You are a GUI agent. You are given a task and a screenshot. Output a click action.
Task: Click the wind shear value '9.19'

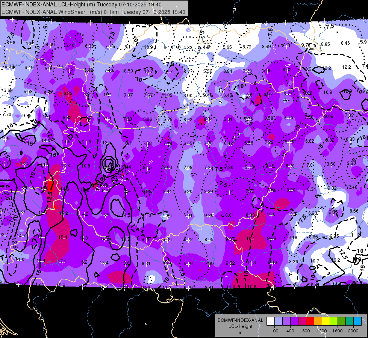click(29, 67)
